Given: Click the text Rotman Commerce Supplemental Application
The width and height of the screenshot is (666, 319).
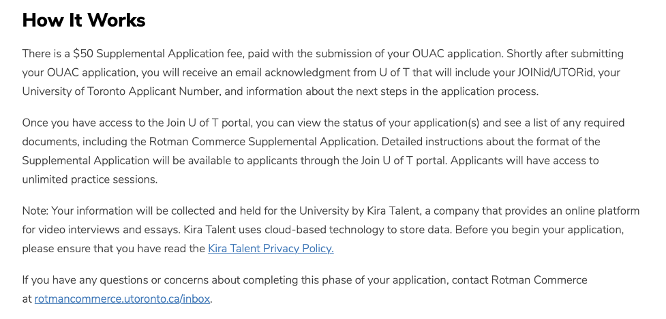Looking at the screenshot, I should click(262, 142).
